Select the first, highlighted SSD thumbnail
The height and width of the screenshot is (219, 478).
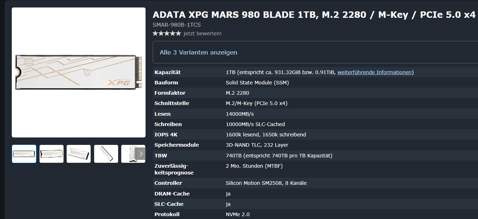[x=24, y=154]
